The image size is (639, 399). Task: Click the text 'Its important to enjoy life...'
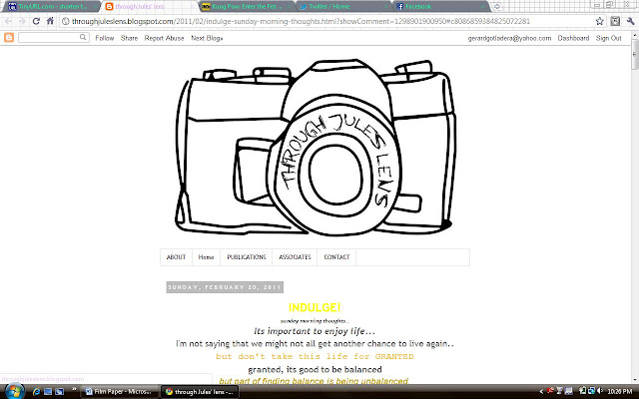tap(315, 331)
